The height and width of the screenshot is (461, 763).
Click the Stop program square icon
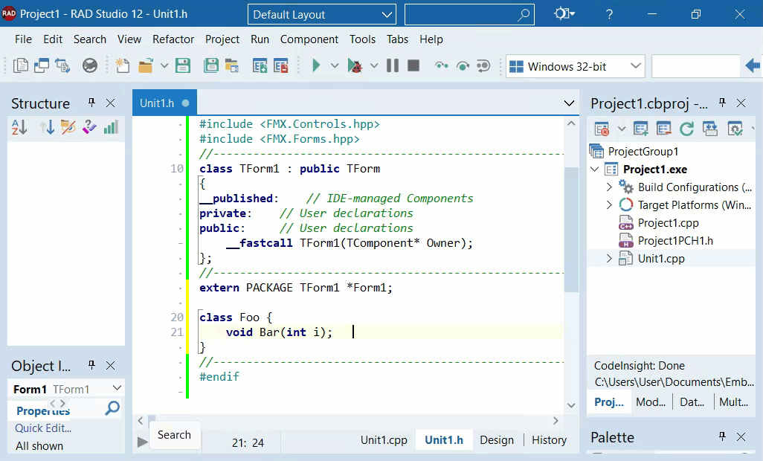tap(413, 65)
